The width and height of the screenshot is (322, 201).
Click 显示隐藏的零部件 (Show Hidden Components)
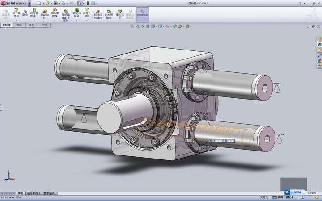(66, 15)
